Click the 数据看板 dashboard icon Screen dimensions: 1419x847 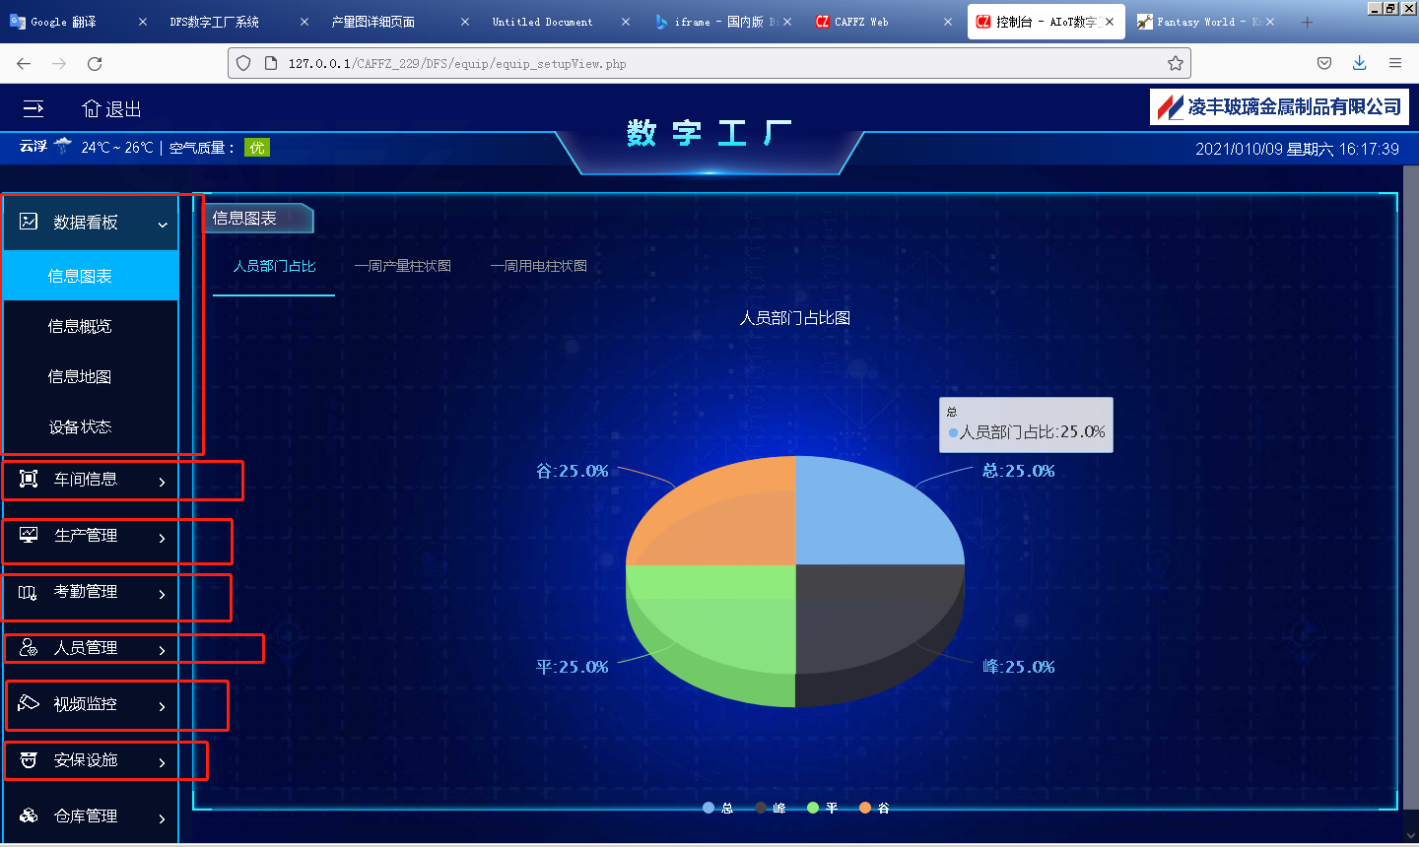[x=27, y=223]
